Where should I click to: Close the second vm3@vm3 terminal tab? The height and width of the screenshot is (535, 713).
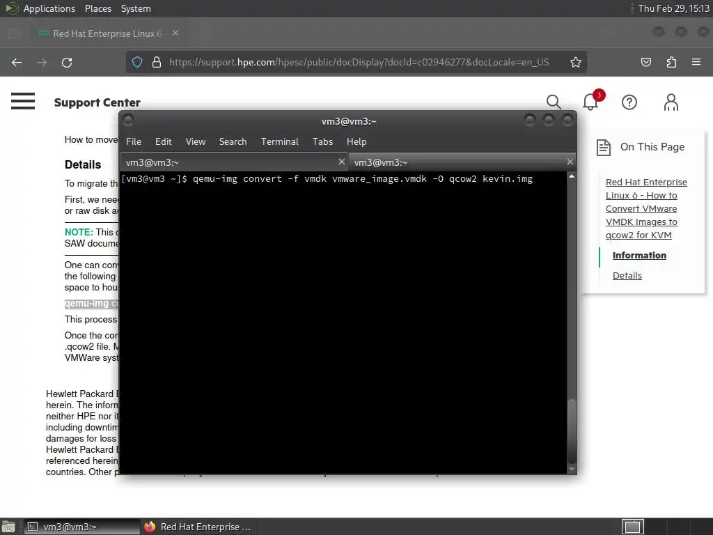tap(570, 162)
